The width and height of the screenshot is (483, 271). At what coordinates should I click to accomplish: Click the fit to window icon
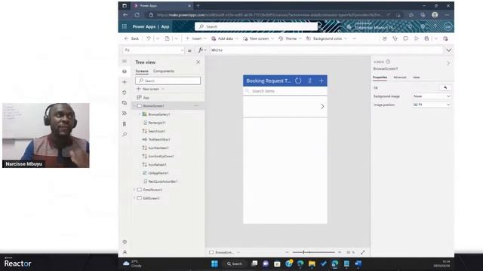click(x=363, y=252)
